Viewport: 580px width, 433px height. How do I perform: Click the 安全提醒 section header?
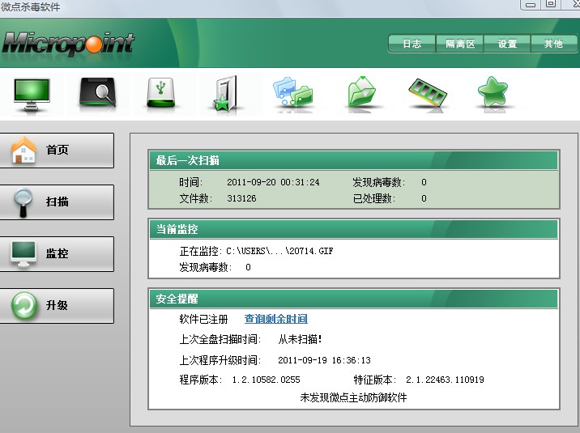[354, 299]
